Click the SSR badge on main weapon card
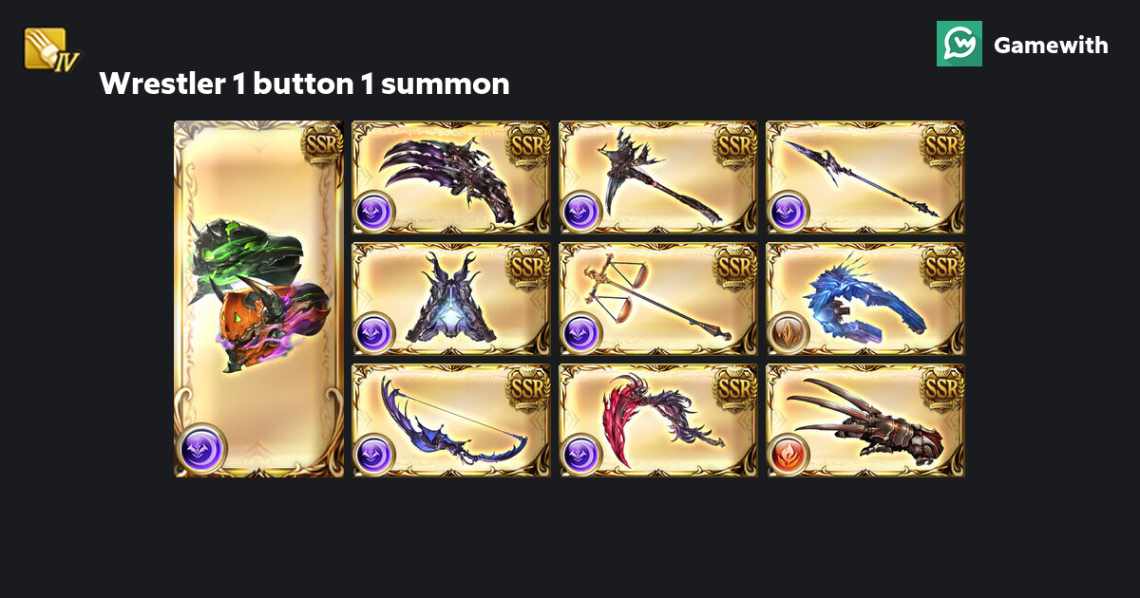 [x=321, y=142]
